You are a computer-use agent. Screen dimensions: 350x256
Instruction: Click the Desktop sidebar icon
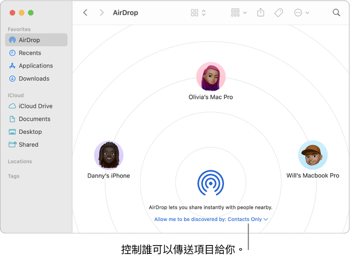click(12, 132)
